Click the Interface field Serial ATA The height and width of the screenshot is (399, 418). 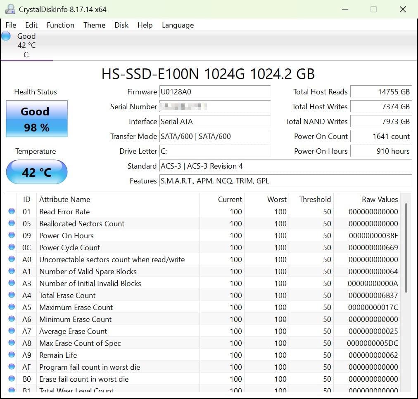point(215,122)
